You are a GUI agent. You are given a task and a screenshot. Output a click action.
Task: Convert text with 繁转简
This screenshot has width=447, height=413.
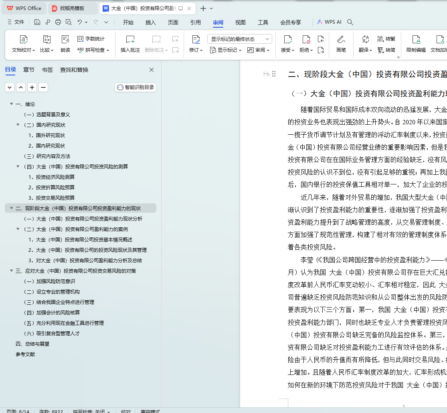[386, 50]
